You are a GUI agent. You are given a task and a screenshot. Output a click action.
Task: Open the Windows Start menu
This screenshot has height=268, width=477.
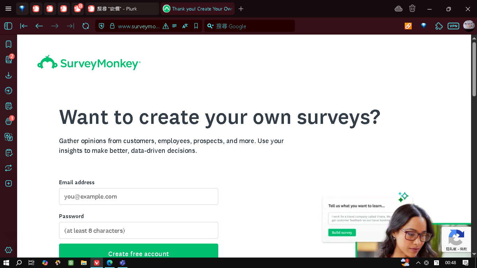[6, 263]
